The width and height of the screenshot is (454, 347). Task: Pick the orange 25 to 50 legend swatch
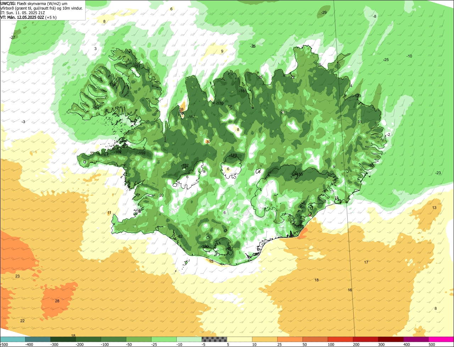coord(290,339)
